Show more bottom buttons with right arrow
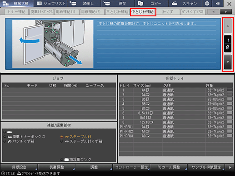Screen dimensions: 235x176 tap(230, 167)
